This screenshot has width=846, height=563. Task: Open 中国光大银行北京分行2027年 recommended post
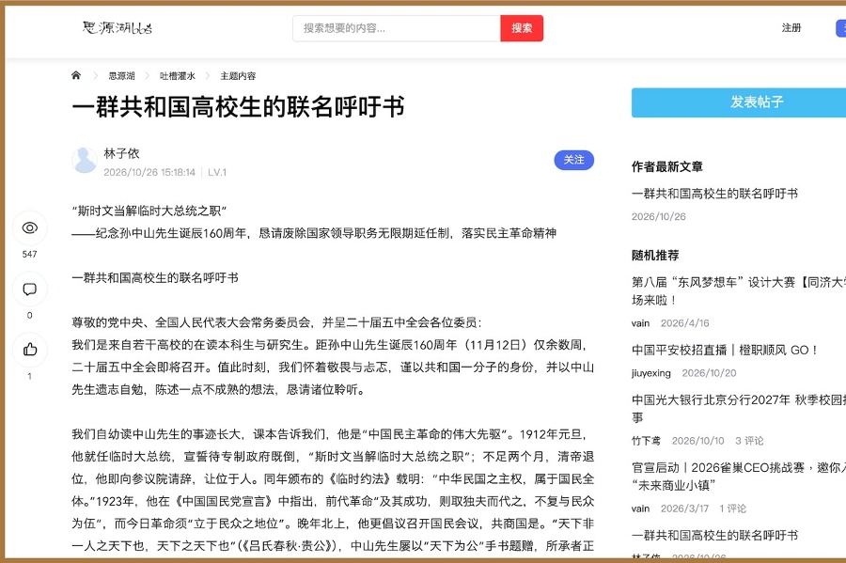[x=739, y=408]
